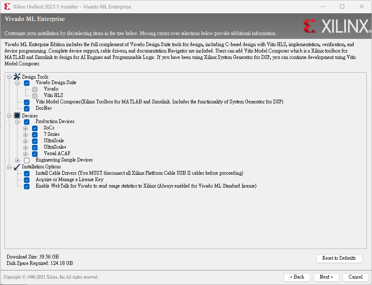Screen dimensions: 372x285
Task: Click the Design Tools wrench icon
Action: [x=17, y=76]
